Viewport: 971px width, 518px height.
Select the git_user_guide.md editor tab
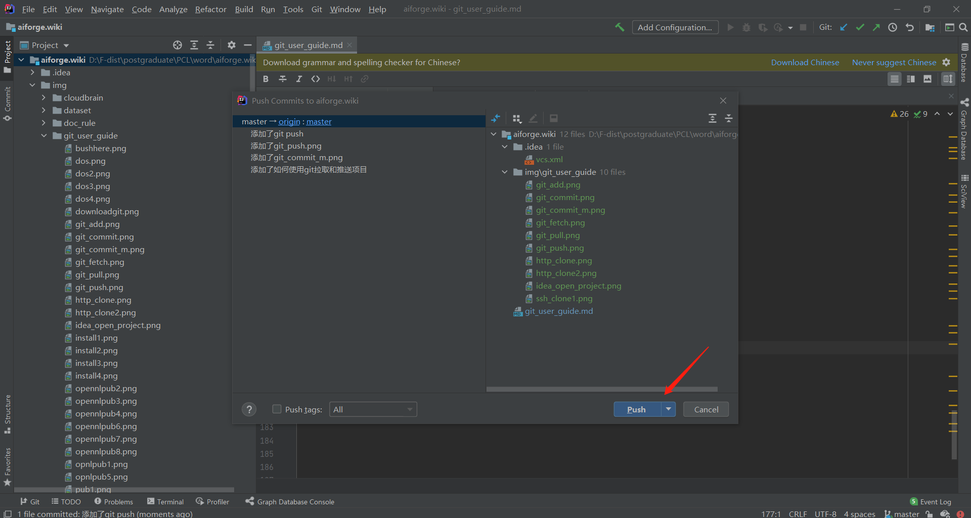click(x=308, y=45)
